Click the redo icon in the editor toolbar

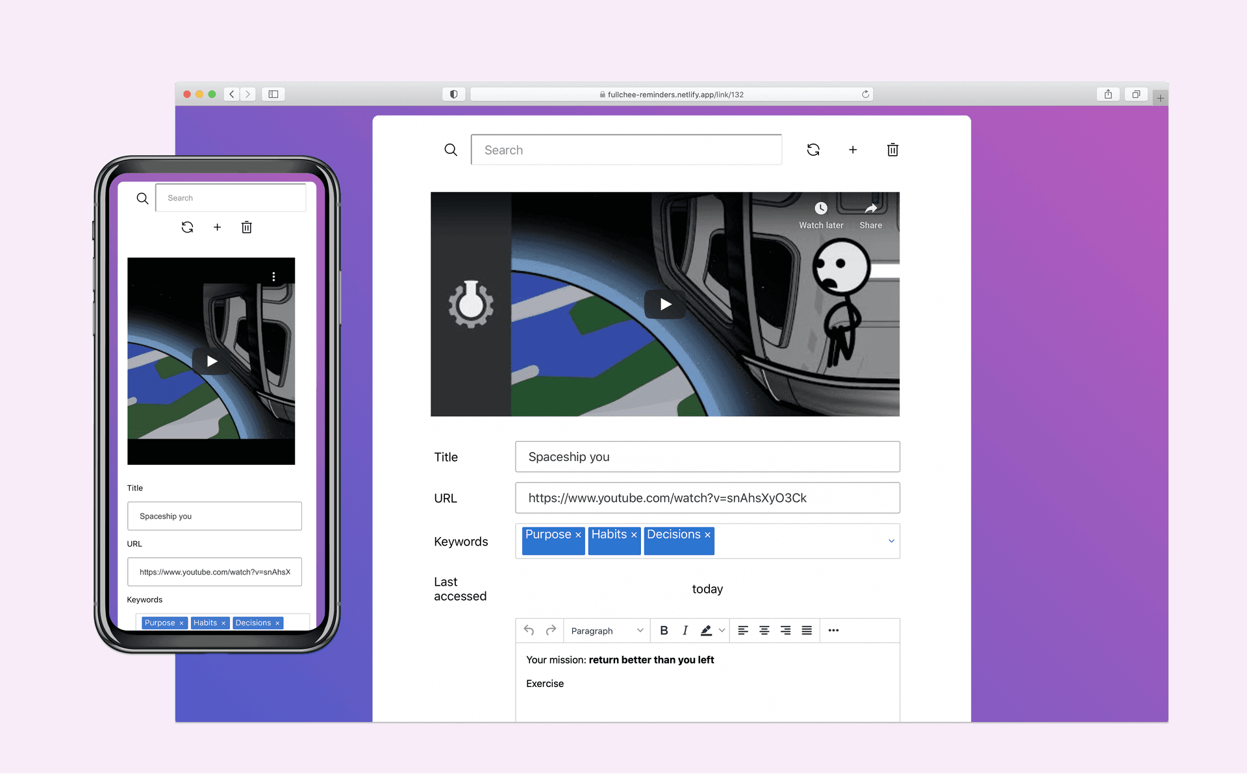[550, 630]
